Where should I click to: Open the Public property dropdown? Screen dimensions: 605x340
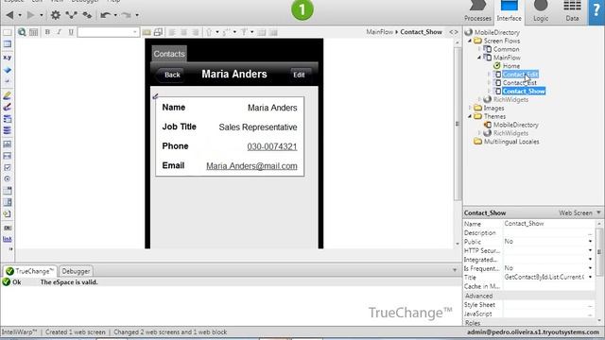pos(590,242)
